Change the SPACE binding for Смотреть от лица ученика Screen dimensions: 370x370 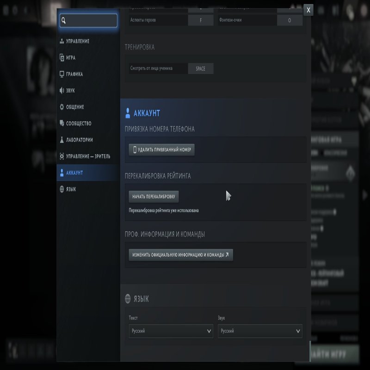point(200,68)
